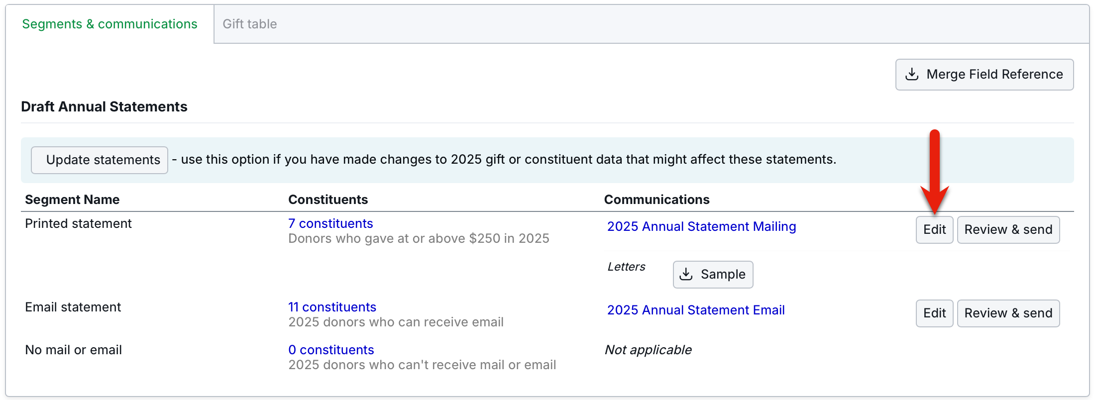Click the Draft Annual Statements heading
Screen dimensions: 1096x400
pyautogui.click(x=104, y=106)
